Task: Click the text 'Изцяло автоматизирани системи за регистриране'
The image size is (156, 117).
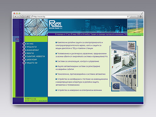Action: coord(79,66)
